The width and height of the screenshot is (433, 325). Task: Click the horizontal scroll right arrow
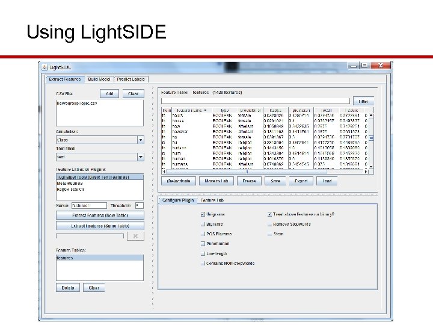(366, 172)
